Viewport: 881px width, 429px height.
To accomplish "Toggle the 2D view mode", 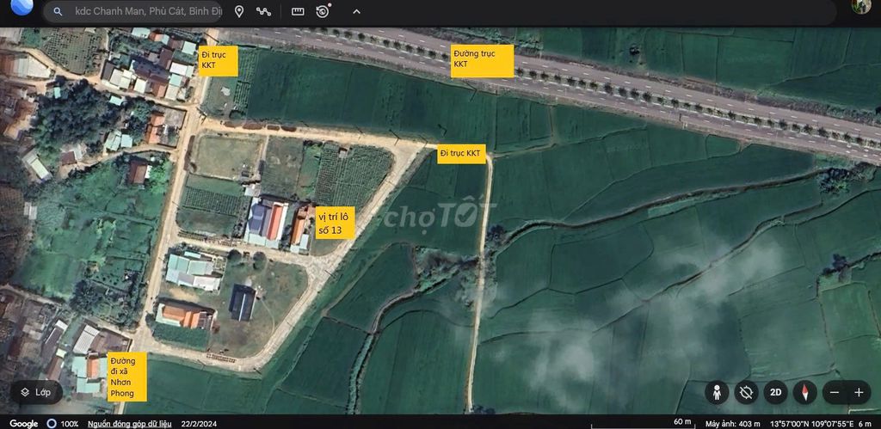I will [775, 392].
